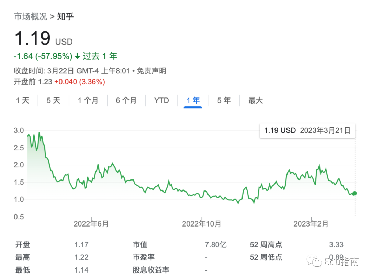The height and width of the screenshot is (278, 371).
Task: Click the 0.5 y-axis label
Action: [19, 217]
